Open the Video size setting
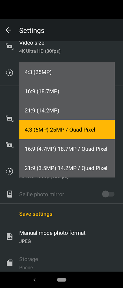123x288 pixels. [62, 47]
